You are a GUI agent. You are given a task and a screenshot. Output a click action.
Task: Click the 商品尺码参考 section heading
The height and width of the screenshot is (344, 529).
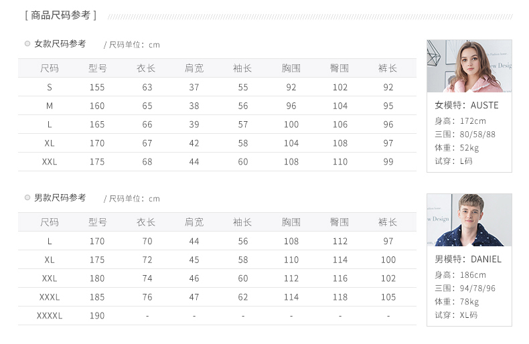60,15
